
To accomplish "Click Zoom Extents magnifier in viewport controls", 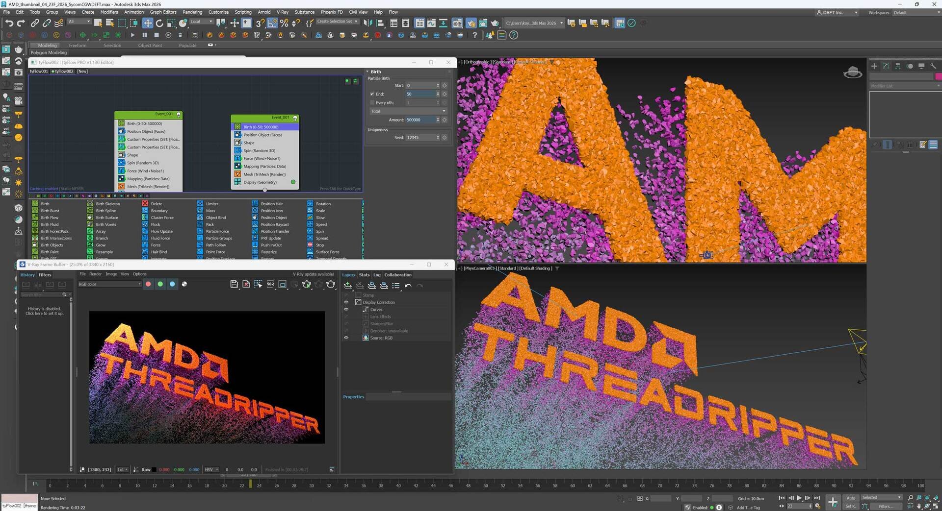I will [911, 498].
